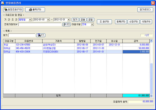Viewport: 156px width, 110px height.
Task: Open the 어음구분 전체 dropdown
Action: pyautogui.click(x=92, y=24)
